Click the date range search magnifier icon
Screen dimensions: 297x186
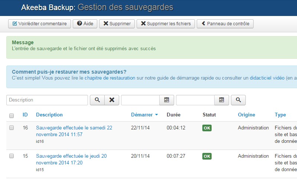coord(238,100)
